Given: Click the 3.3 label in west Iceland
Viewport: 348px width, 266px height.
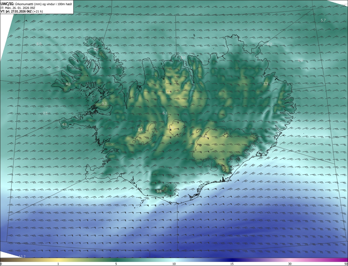Looking at the screenshot, I should click(x=104, y=104).
